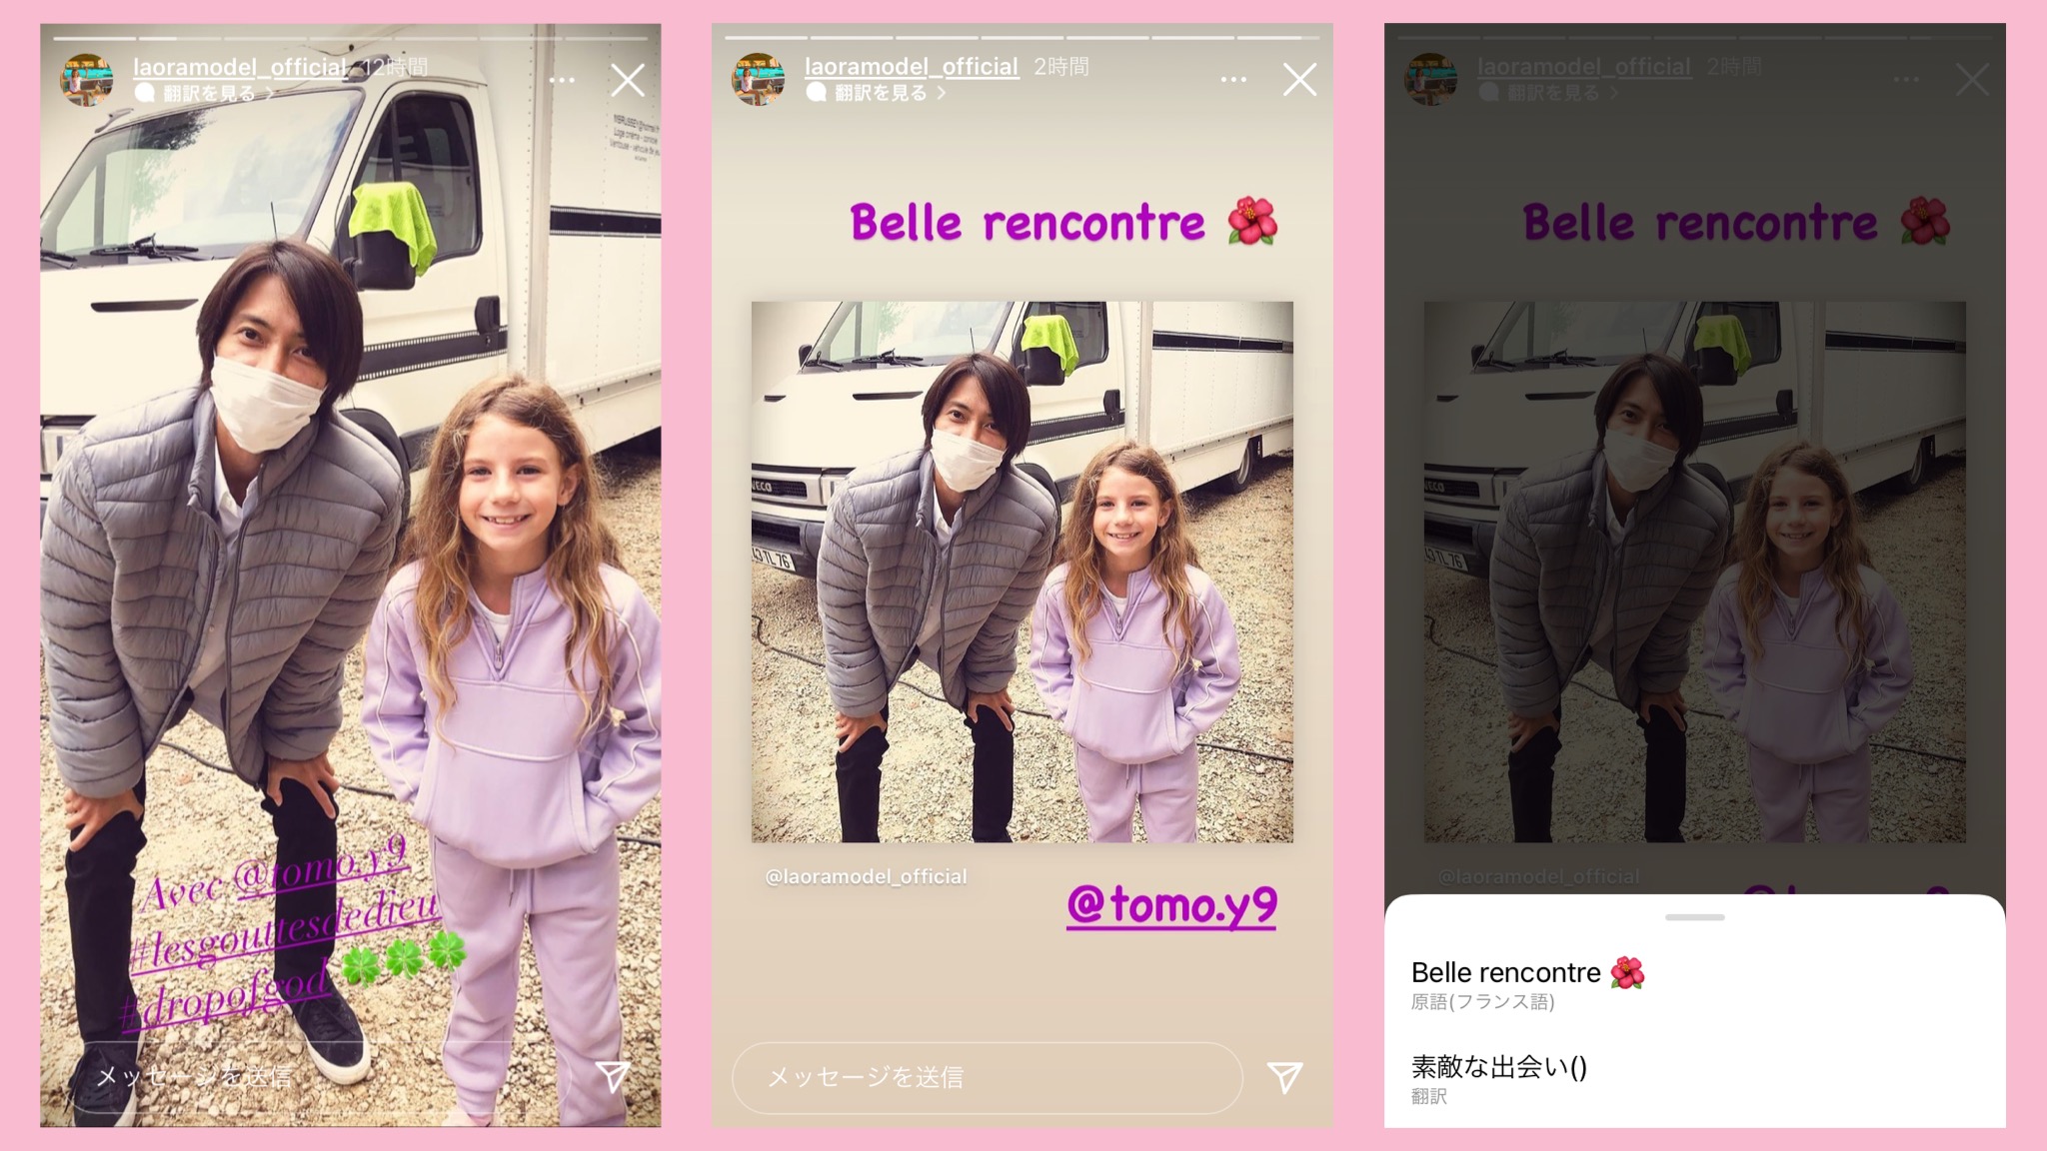2047x1151 pixels.
Task: Open three-dot options in first story
Action: click(x=562, y=80)
